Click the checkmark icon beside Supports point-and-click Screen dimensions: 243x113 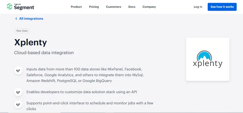click(x=18, y=104)
